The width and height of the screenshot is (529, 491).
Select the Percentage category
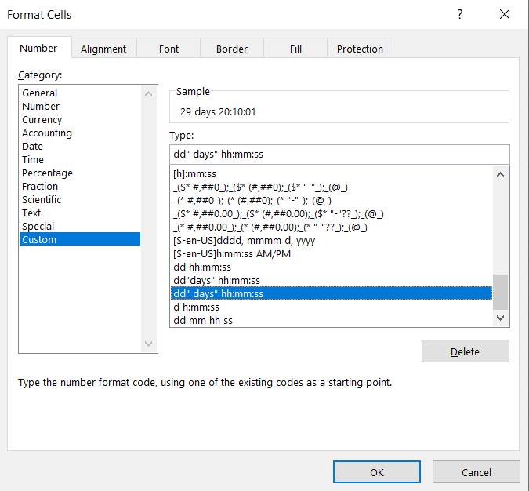coord(47,173)
